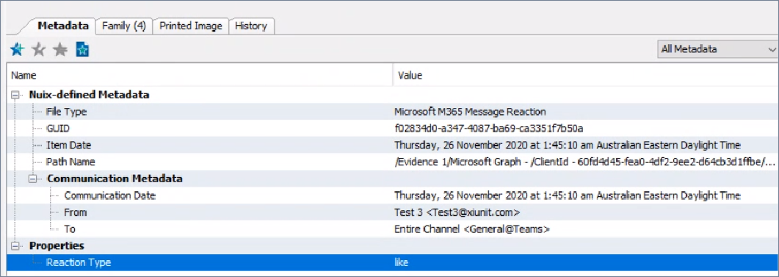
Task: Select the Path Name row
Action: coord(393,162)
